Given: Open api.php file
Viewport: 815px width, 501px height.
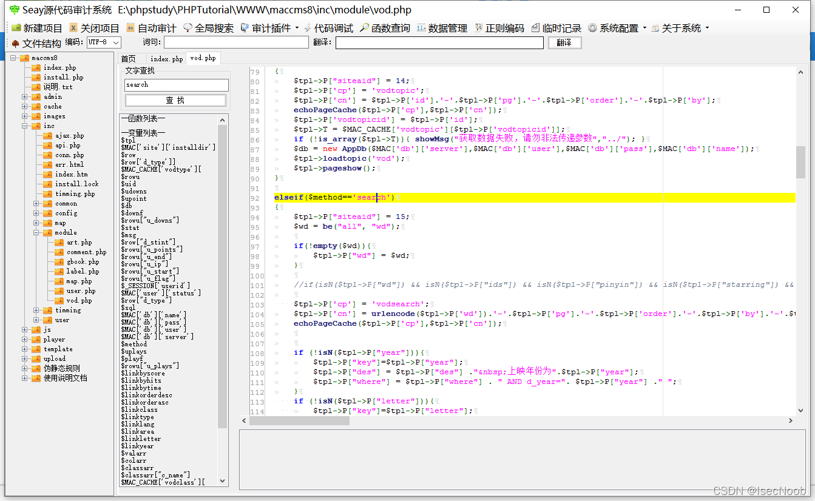Looking at the screenshot, I should 68,145.
